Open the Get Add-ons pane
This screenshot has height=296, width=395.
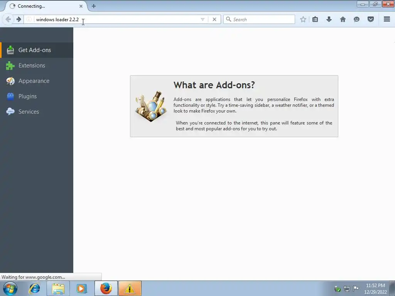[x=37, y=50]
